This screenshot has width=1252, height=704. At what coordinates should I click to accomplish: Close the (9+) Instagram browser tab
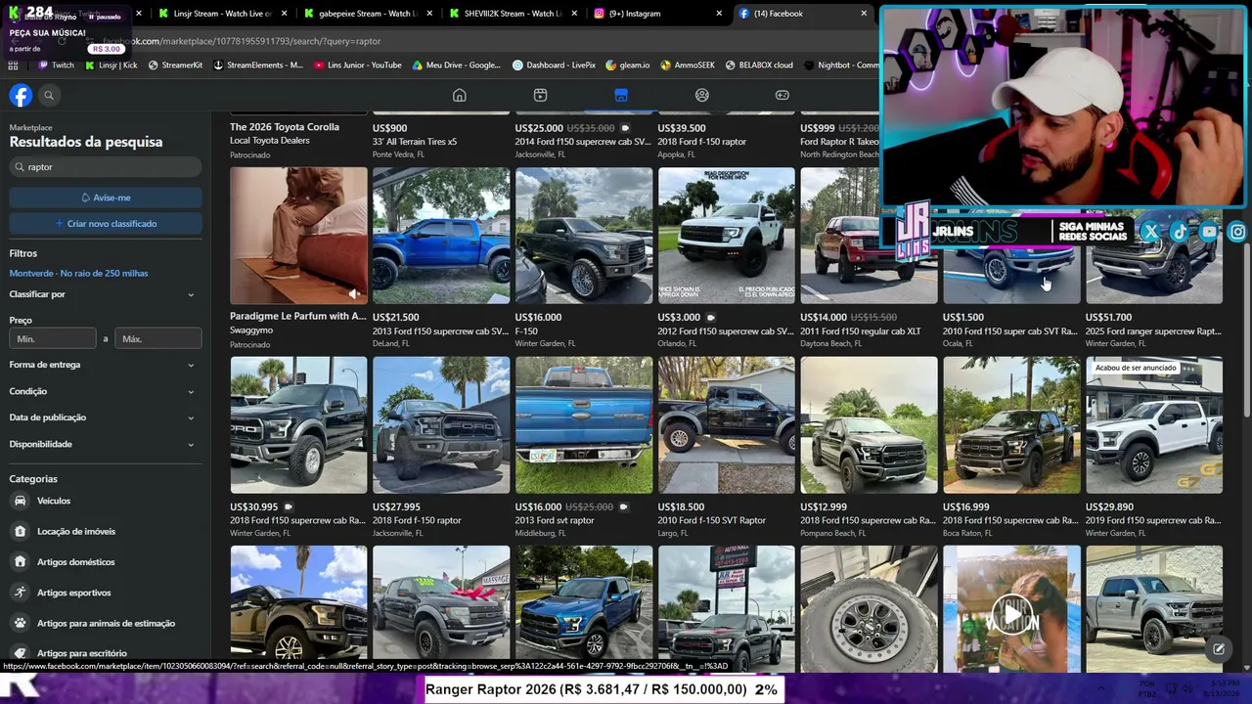click(719, 14)
